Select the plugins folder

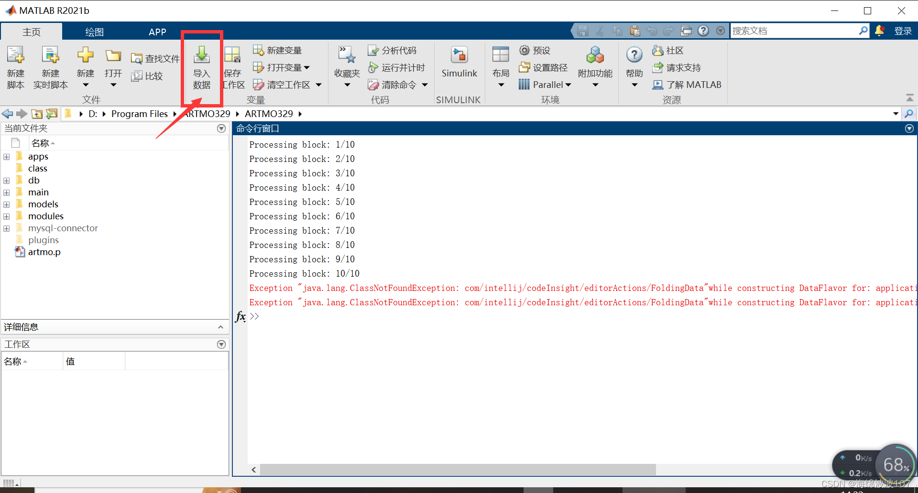(x=43, y=240)
